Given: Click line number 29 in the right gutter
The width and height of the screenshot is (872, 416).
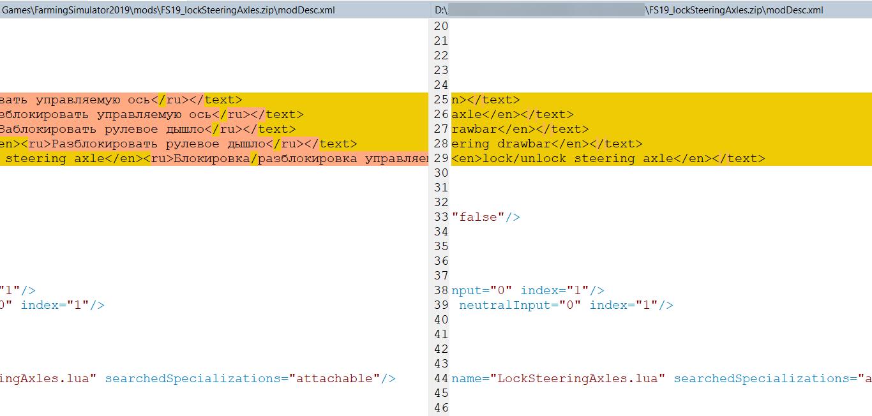Looking at the screenshot, I should [440, 158].
